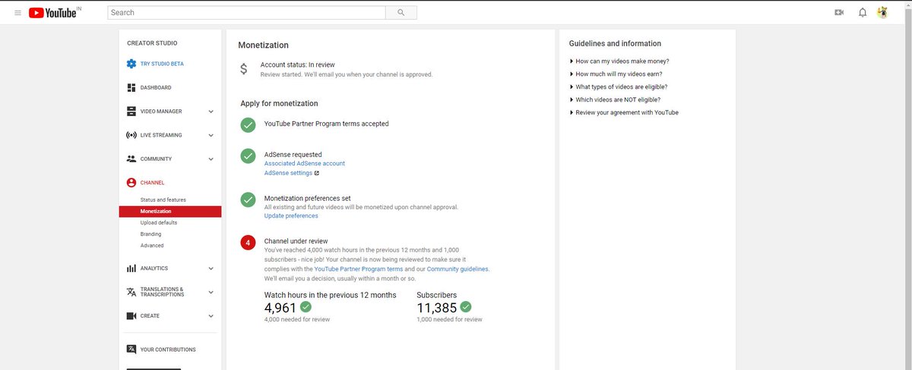Expand Translations & Transcriptions chevron
Image resolution: width=912 pixels, height=370 pixels.
pyautogui.click(x=211, y=292)
